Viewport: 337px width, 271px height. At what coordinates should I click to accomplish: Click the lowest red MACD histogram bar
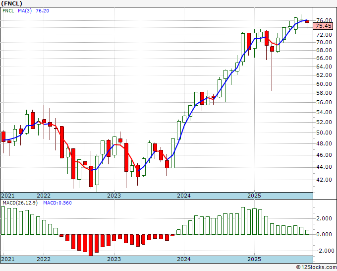point(91,245)
